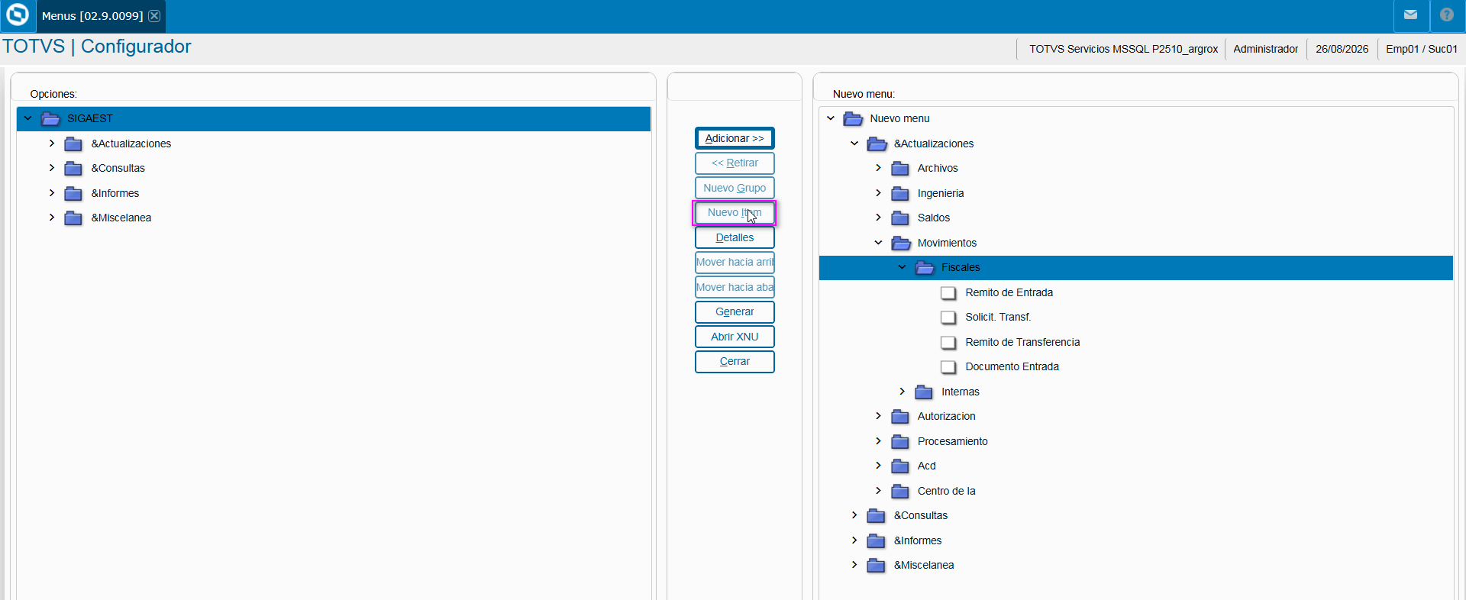The width and height of the screenshot is (1466, 600).
Task: Open Detalles for the selected item
Action: pyautogui.click(x=735, y=237)
